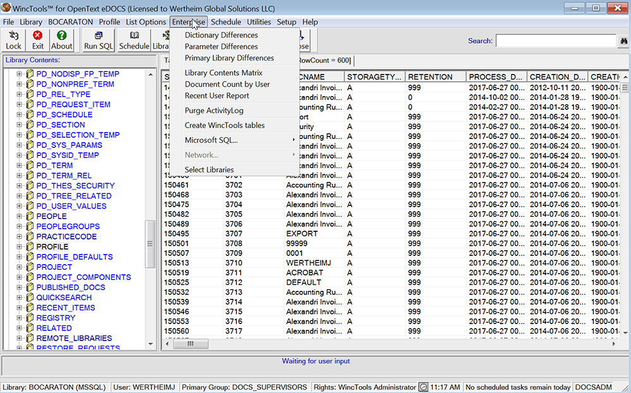Click the PEOPLE table icon
This screenshot has width=631, height=393.
[x=30, y=216]
